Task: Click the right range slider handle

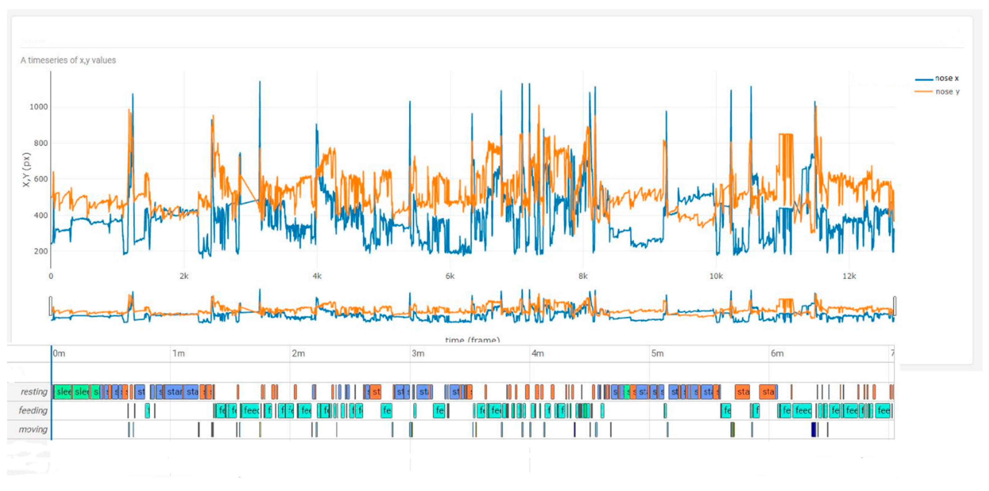Action: coord(895,306)
